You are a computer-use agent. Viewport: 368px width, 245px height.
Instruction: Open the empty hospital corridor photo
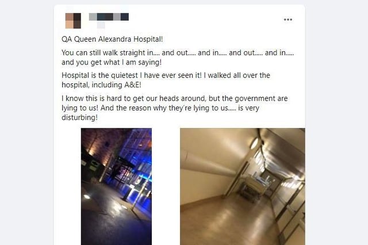243,186
